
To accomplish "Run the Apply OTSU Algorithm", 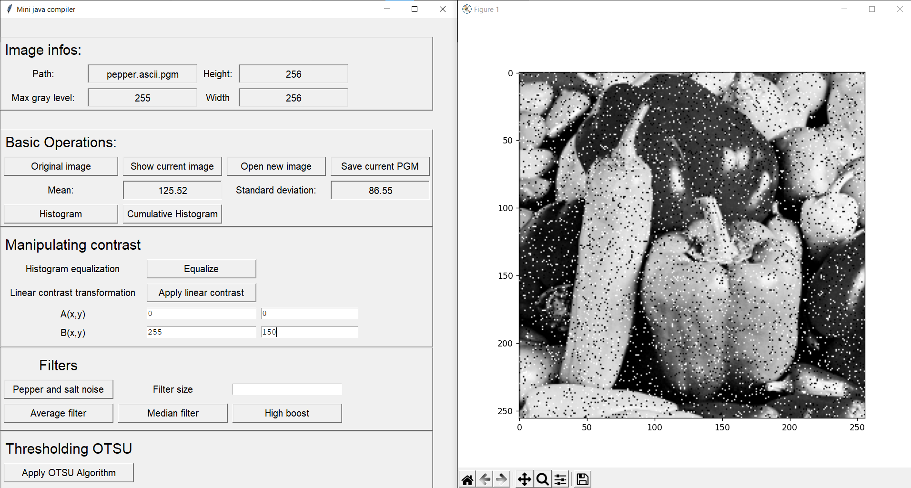I will pyautogui.click(x=69, y=472).
